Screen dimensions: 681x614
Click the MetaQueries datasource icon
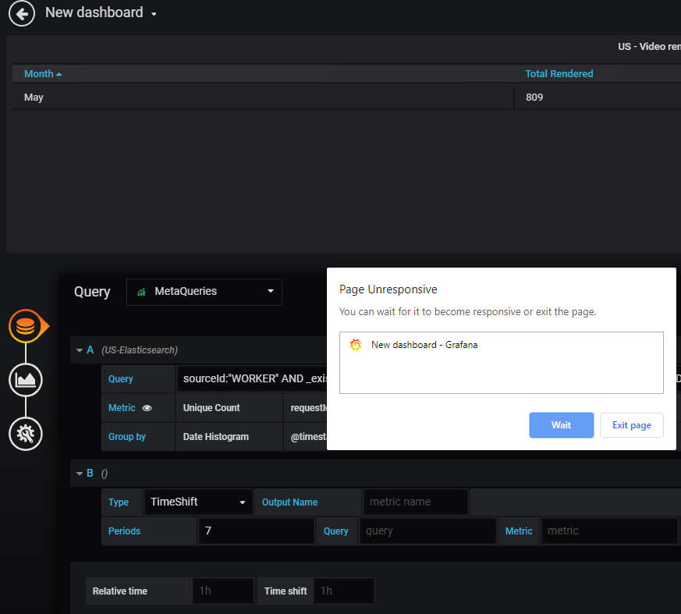[140, 292]
